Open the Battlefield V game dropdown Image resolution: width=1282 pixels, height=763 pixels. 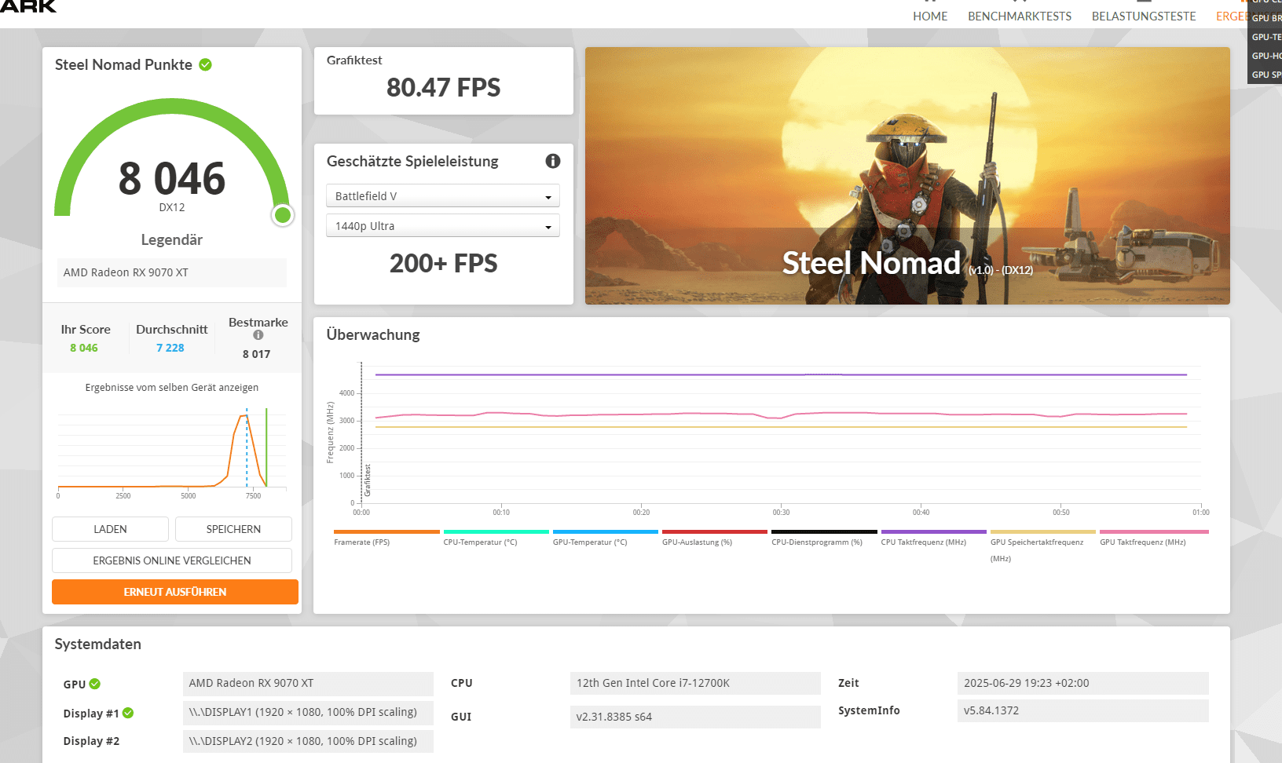point(443,196)
